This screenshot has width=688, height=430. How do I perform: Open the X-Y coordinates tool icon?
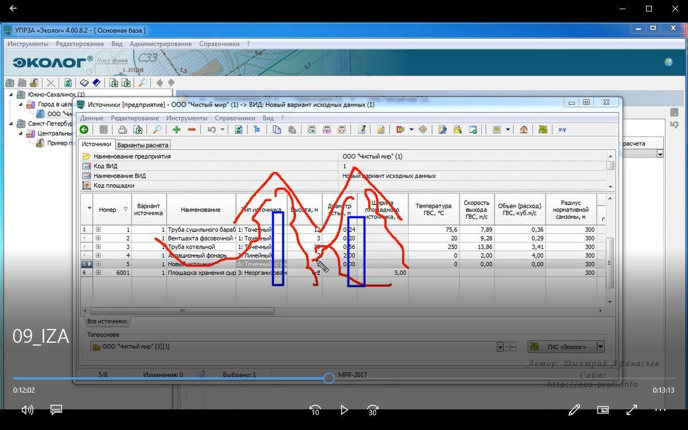pos(562,130)
